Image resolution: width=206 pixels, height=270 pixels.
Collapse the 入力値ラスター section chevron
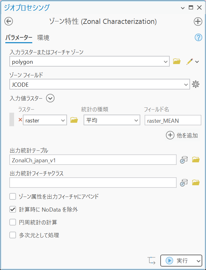click(x=50, y=98)
